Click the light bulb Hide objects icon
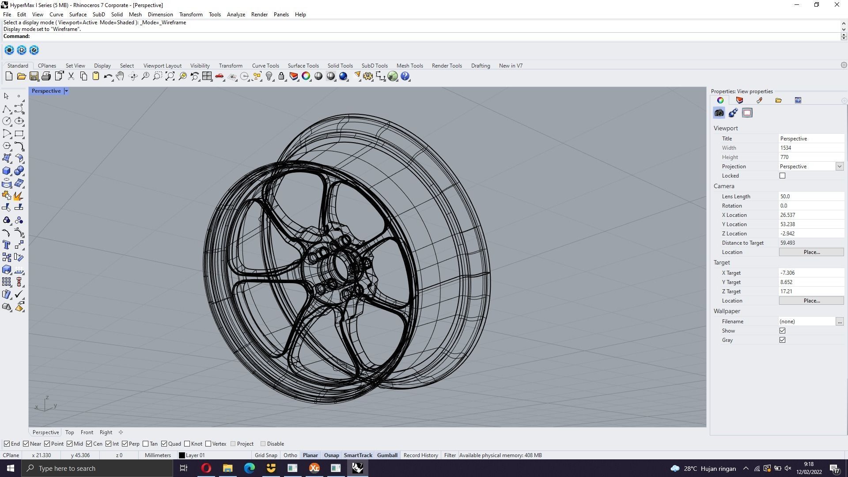 coord(269,76)
